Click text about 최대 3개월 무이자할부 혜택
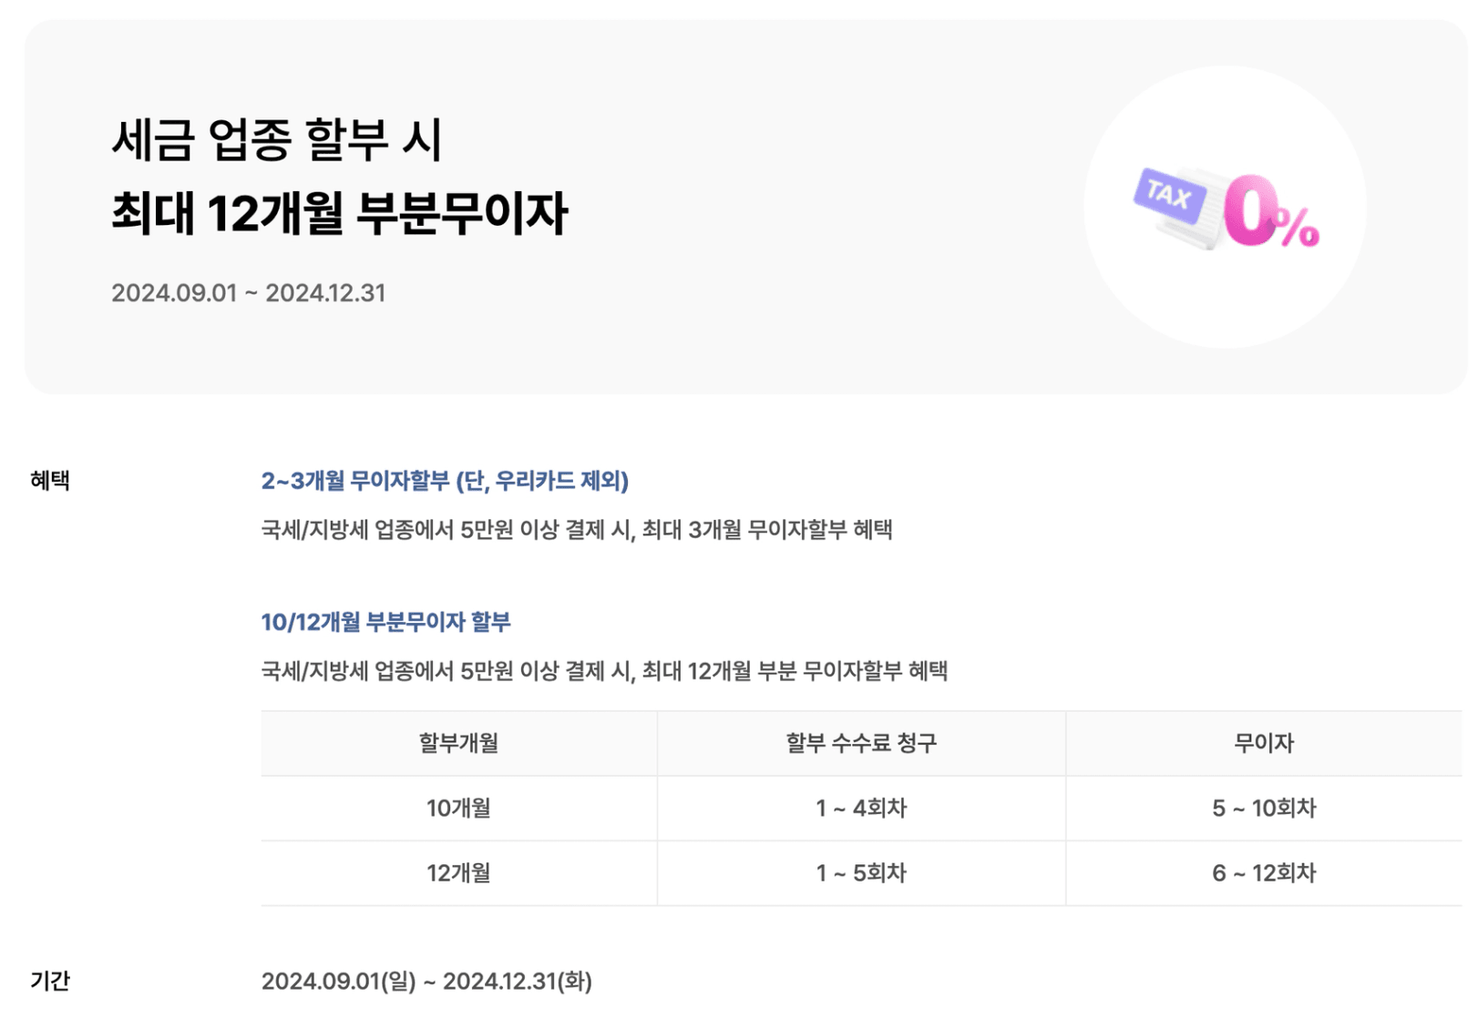The image size is (1478, 1019). 577,530
